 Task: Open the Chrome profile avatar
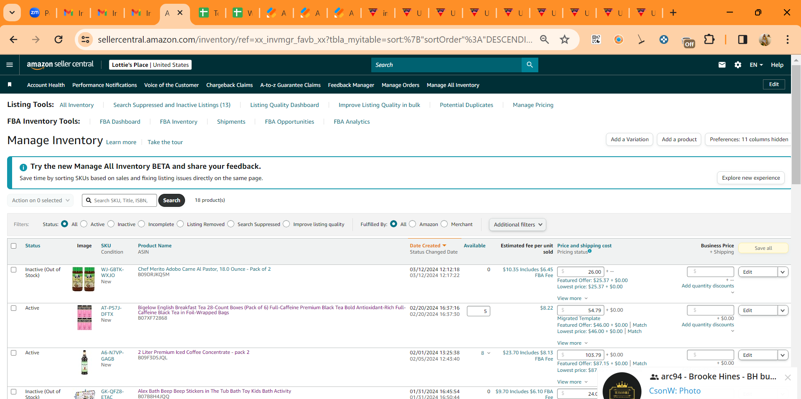click(x=765, y=39)
